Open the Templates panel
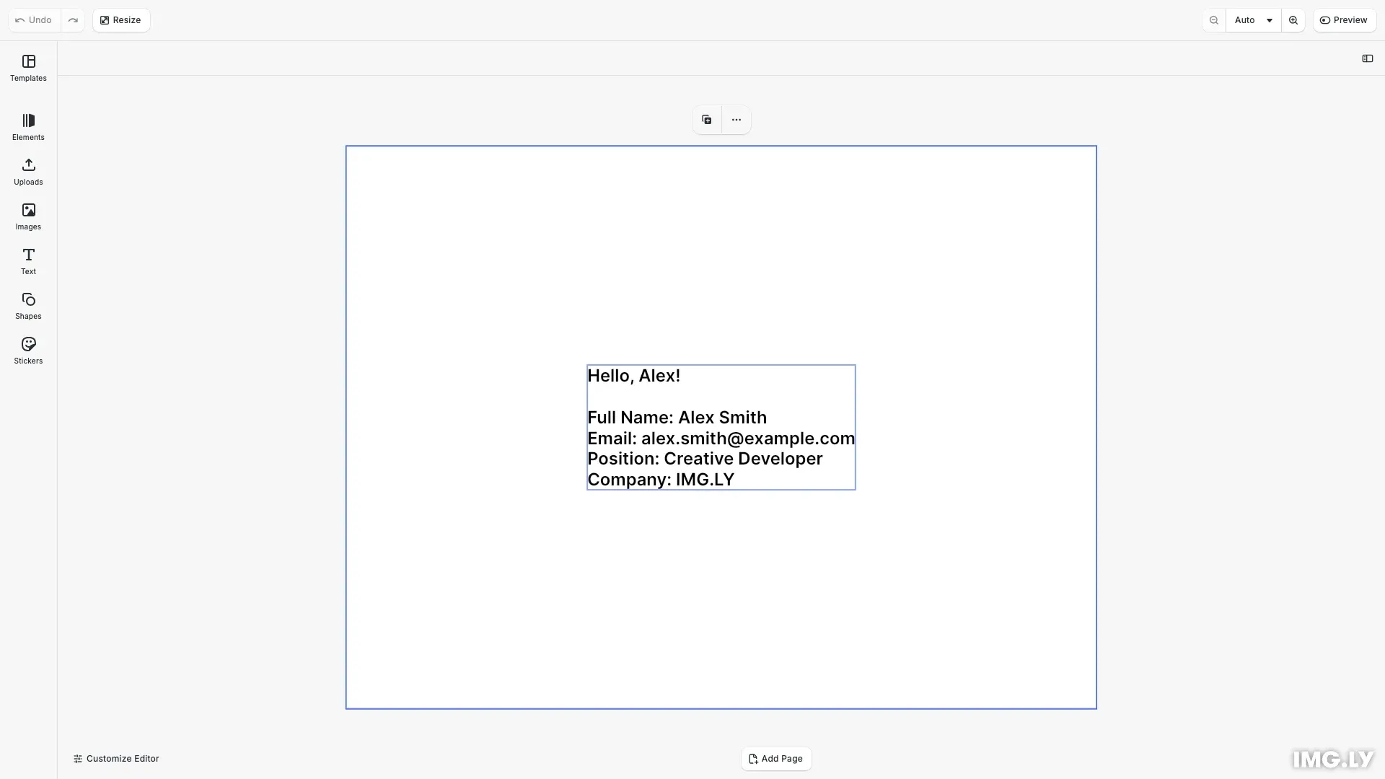1385x779 pixels. (x=28, y=69)
